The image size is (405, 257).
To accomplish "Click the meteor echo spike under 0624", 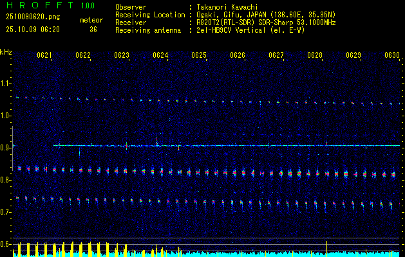I will pyautogui.click(x=156, y=141).
